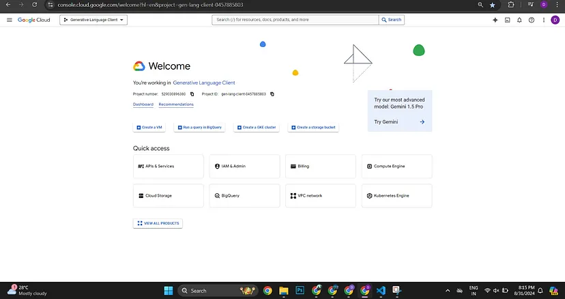Viewport: 565px width, 299px height.
Task: Click Create a GKE cluster button
Action: (x=257, y=128)
